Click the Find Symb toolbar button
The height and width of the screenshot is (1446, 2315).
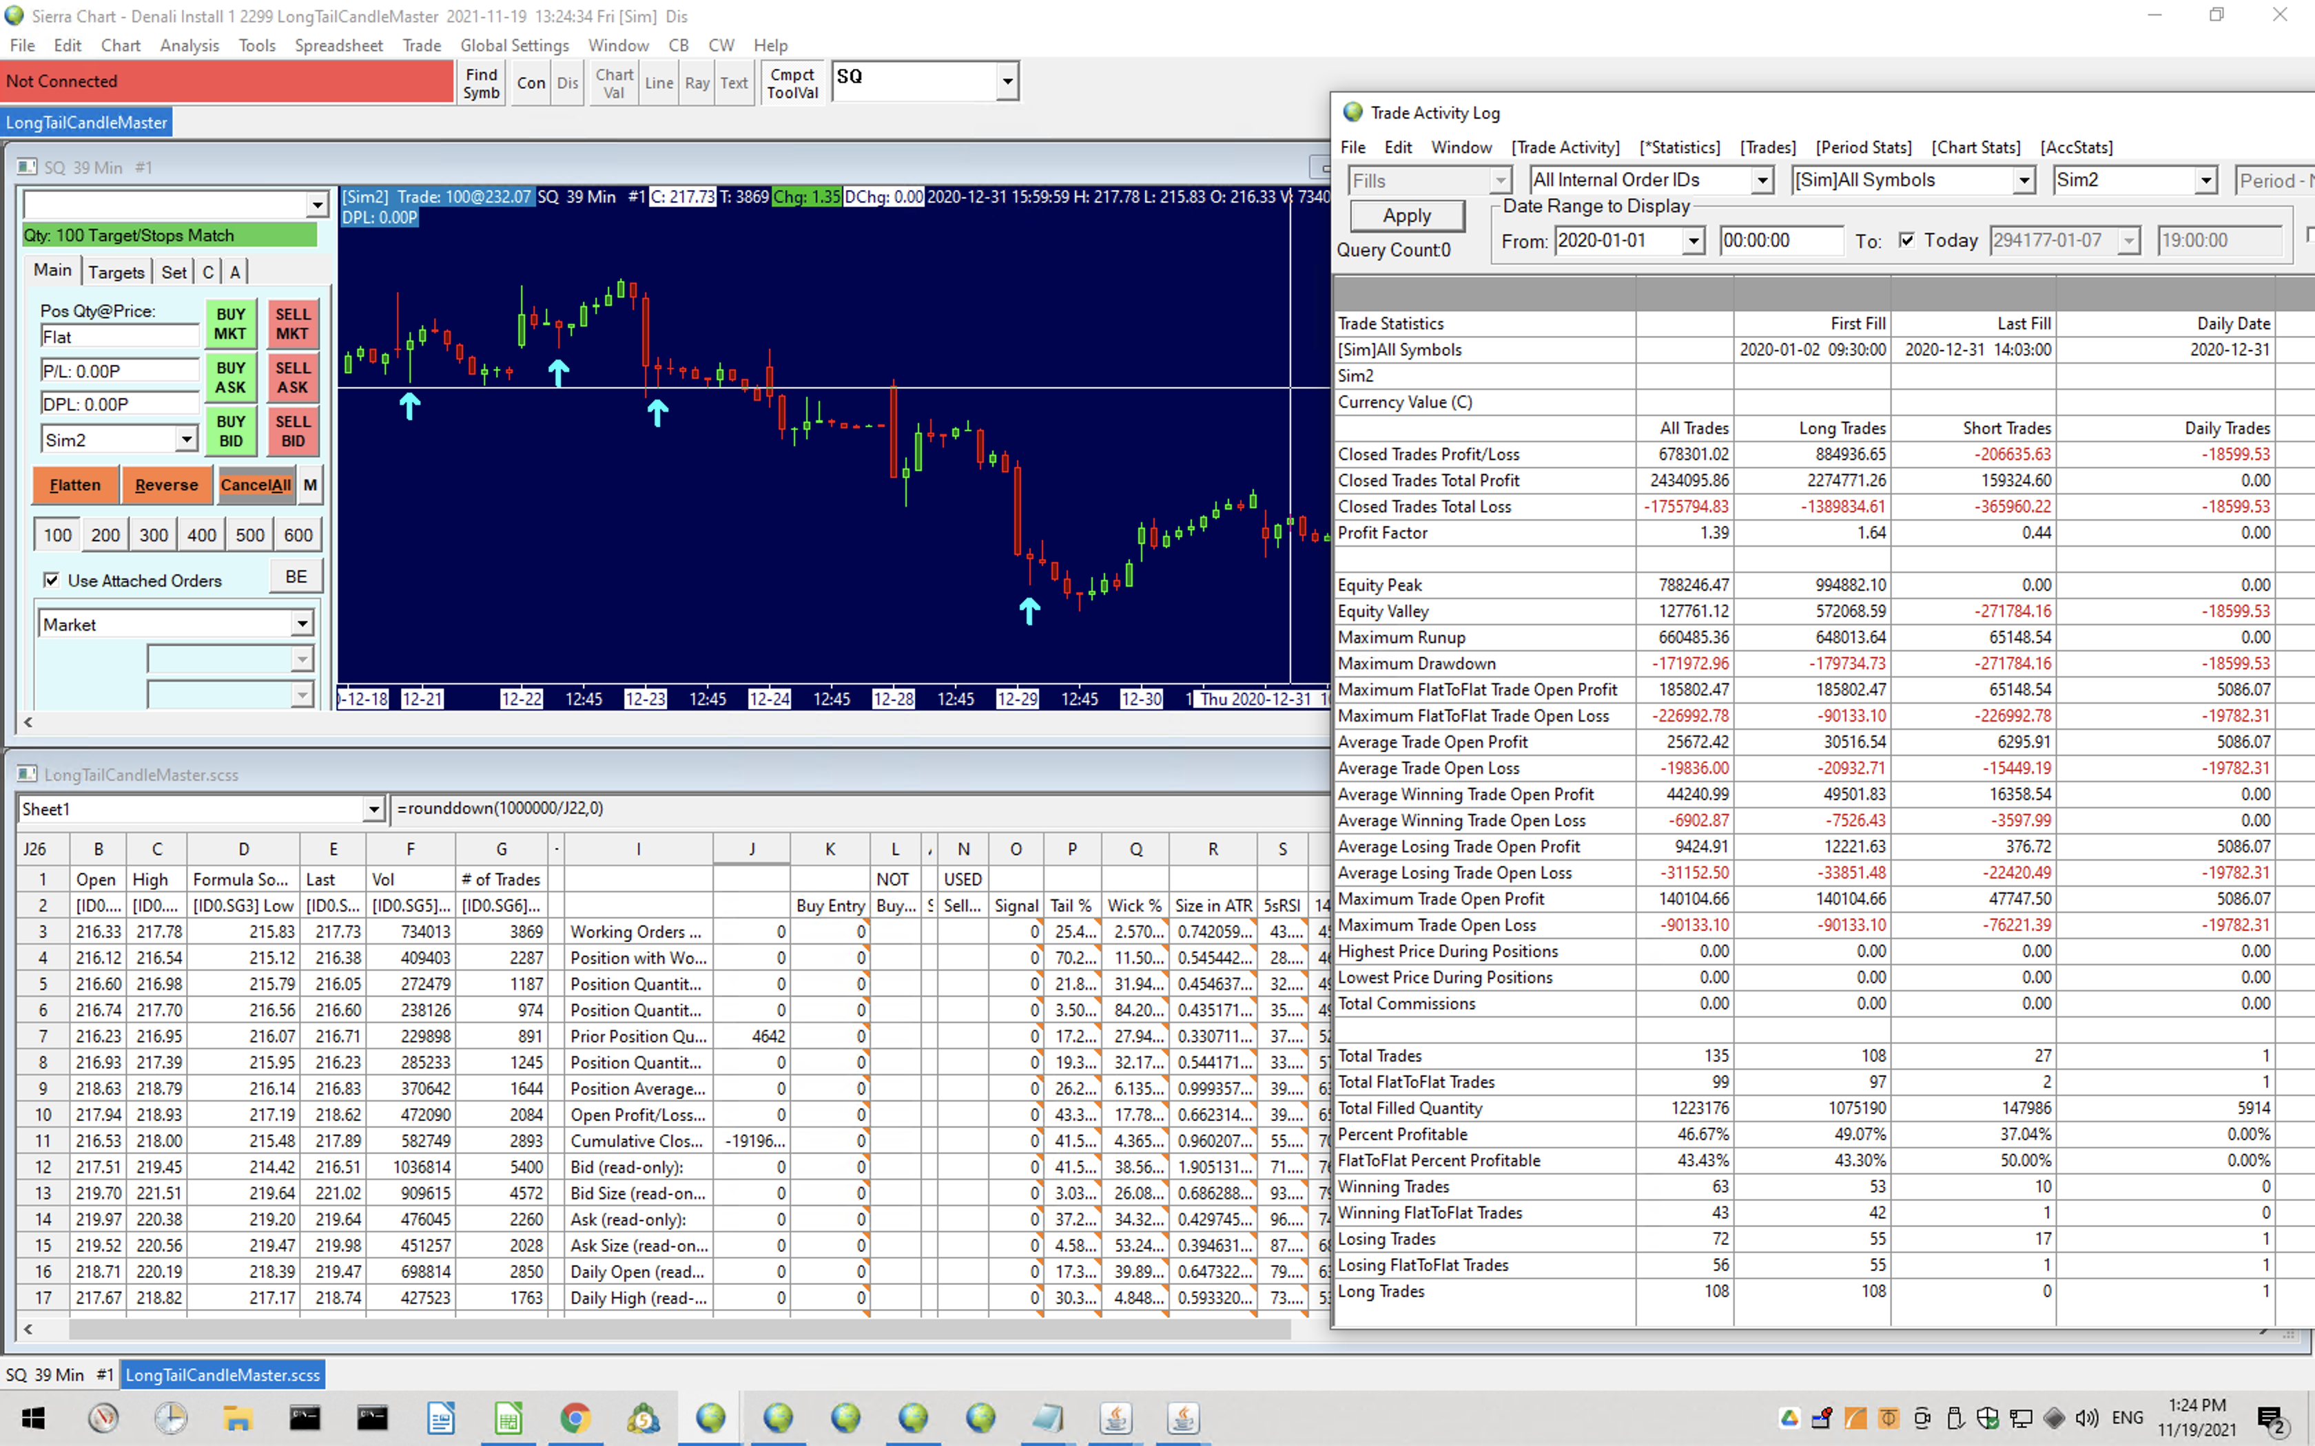pos(481,83)
